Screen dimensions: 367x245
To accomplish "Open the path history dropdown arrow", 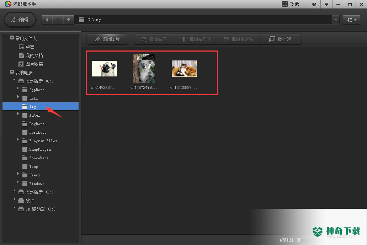I will click(x=336, y=20).
